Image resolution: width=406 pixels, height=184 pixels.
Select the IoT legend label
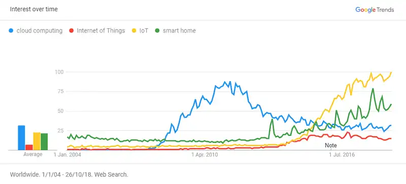tap(144, 31)
